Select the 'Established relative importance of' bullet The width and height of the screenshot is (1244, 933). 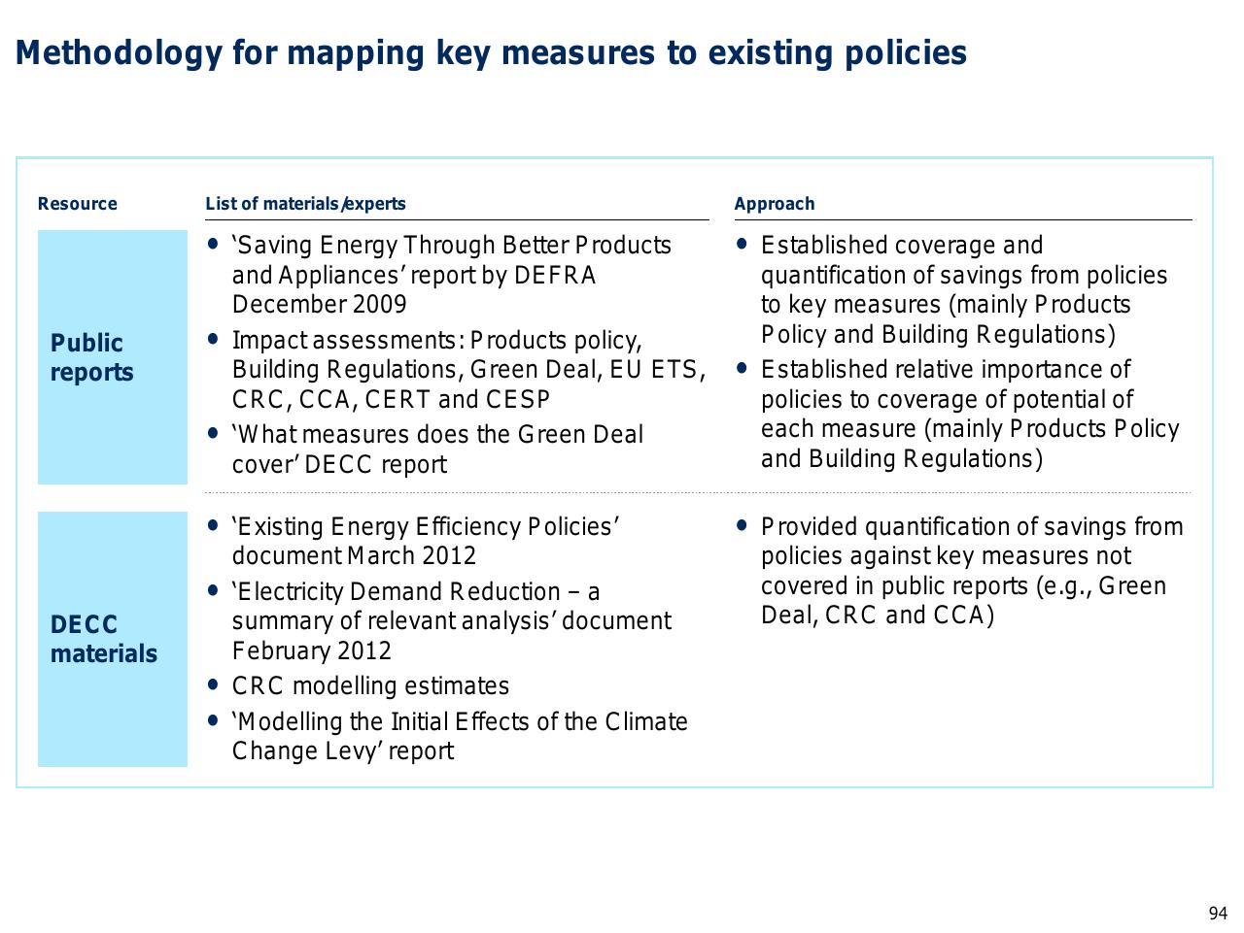[x=957, y=414]
